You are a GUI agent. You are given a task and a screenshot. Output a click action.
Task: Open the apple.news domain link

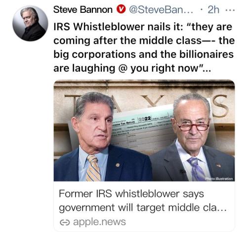99,222
